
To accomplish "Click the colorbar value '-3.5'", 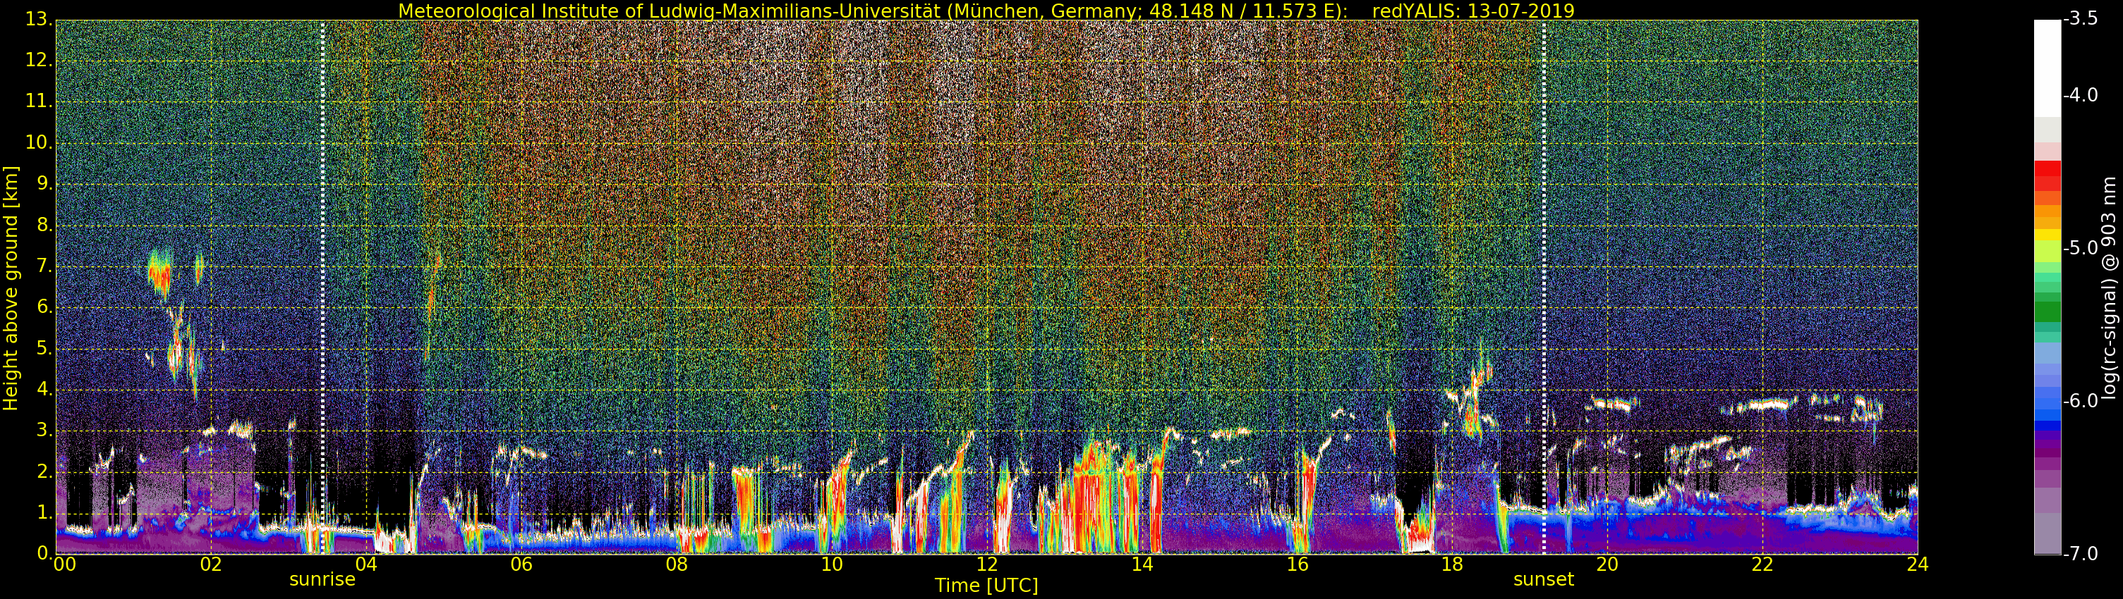I will 2082,20.
